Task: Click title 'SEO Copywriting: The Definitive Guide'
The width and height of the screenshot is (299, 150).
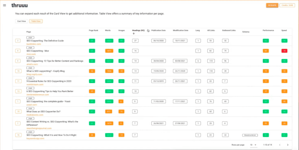Action: [45, 41]
